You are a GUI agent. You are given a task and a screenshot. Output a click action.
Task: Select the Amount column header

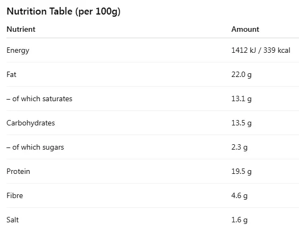coord(245,29)
